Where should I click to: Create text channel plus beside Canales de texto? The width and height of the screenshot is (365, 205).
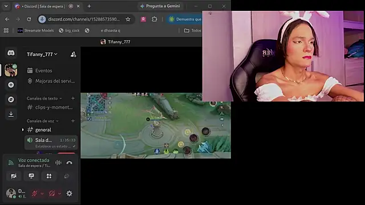point(73,99)
